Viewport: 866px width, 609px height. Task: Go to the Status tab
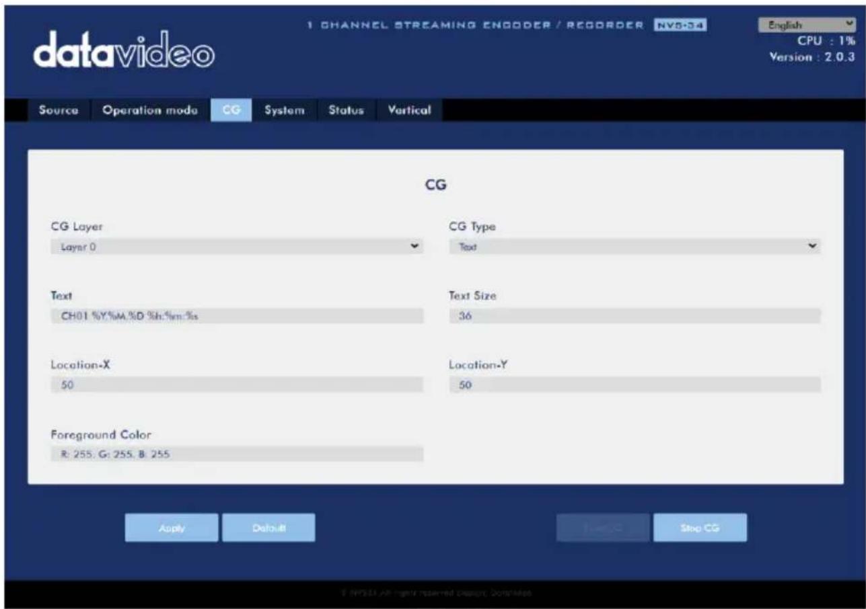[346, 110]
